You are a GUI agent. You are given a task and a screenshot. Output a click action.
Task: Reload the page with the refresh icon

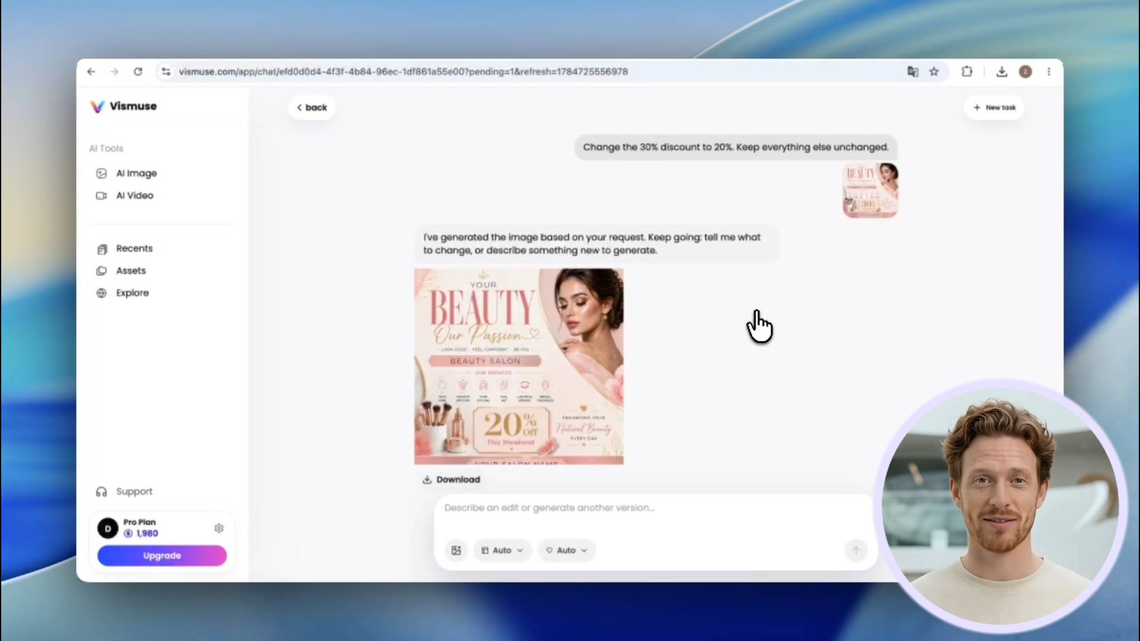(138, 71)
